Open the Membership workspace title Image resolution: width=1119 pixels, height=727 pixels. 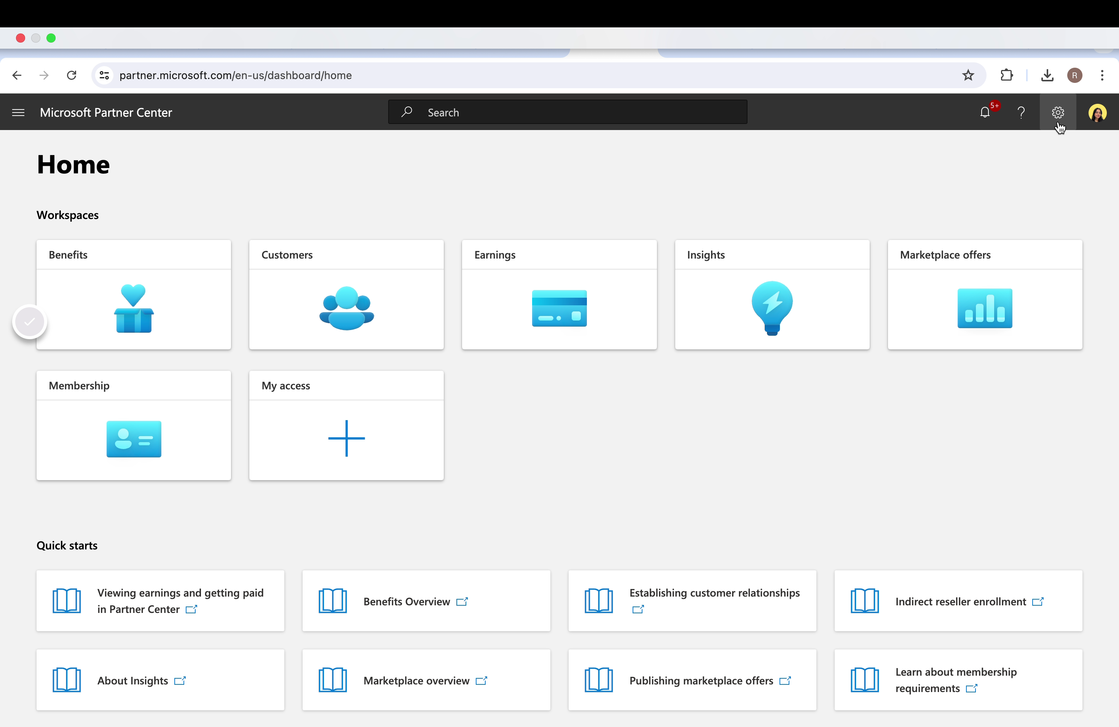[x=79, y=386]
